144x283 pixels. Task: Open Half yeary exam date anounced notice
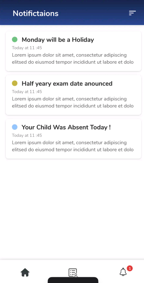tap(73, 95)
